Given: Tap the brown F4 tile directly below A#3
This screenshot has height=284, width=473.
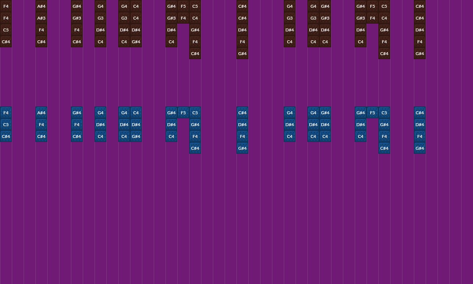Looking at the screenshot, I should pyautogui.click(x=41, y=30).
